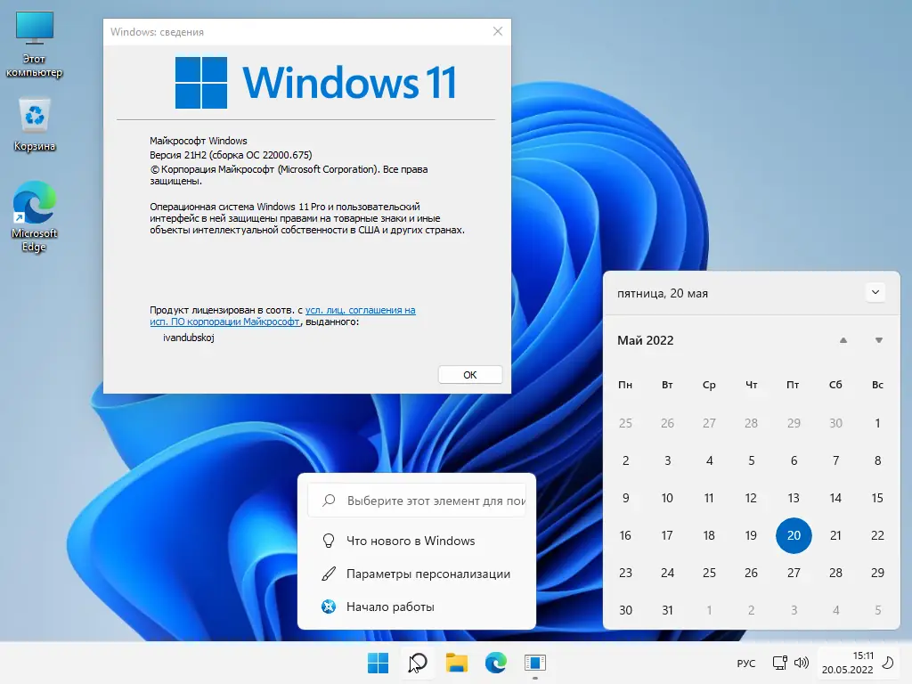The image size is (912, 684).
Task: Click 'пятница, 20 мая' header text
Action: (663, 293)
